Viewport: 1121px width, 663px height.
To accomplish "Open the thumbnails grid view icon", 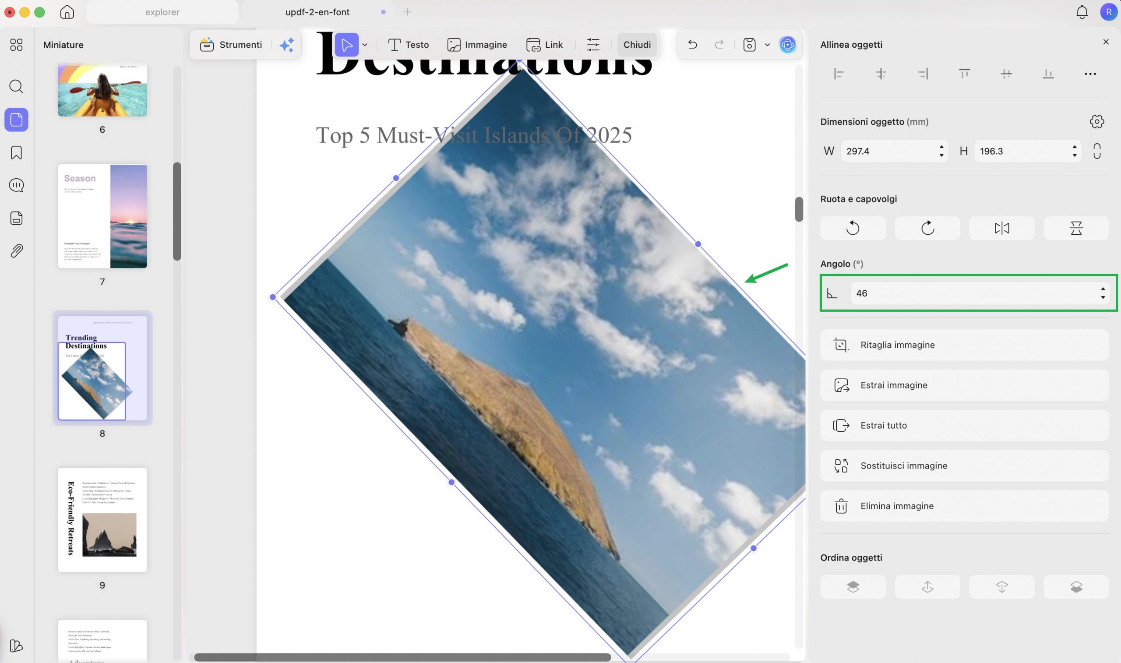I will click(x=16, y=45).
